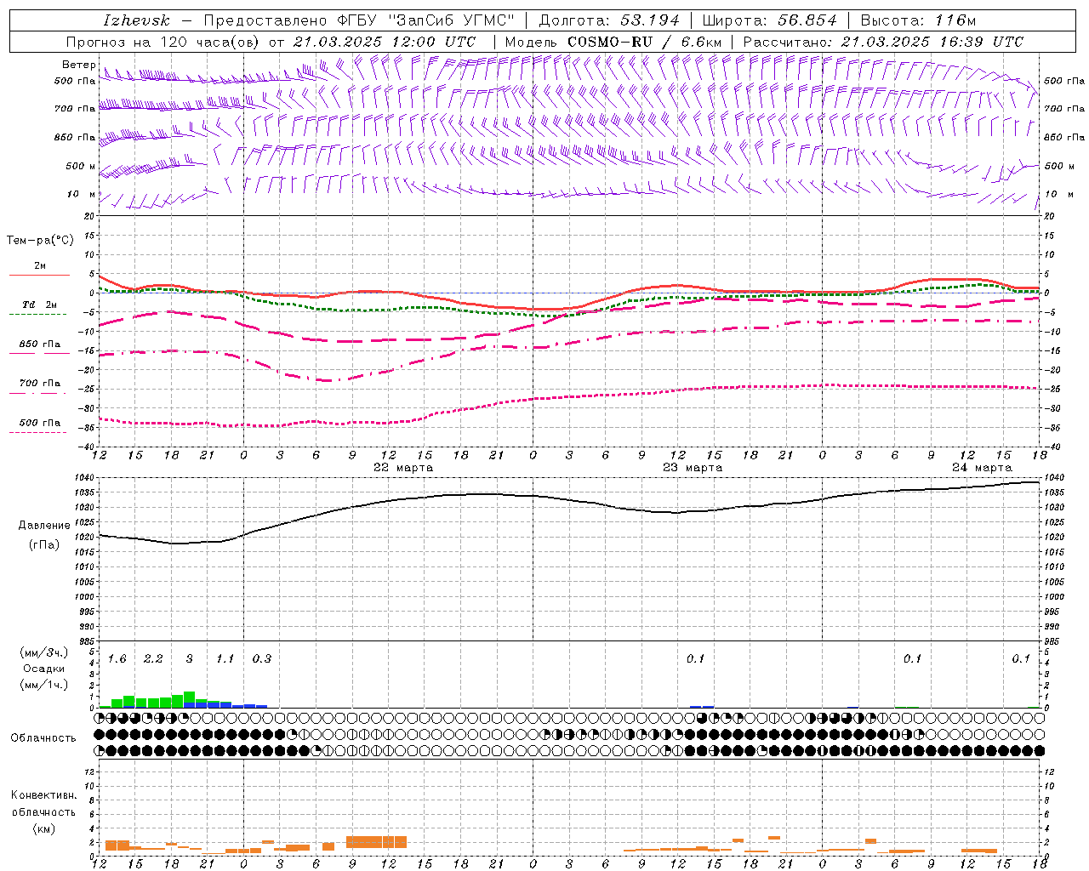1089x871 pixels.
Task: Click the "Давление" pressure panel label
Action: point(44,526)
